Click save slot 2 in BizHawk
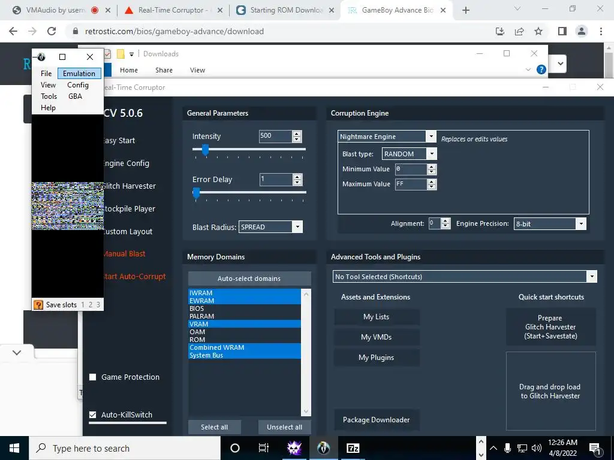The height and width of the screenshot is (460, 614). (91, 305)
